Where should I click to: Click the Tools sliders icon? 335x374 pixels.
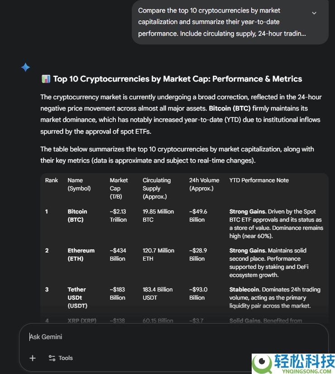tap(52, 358)
